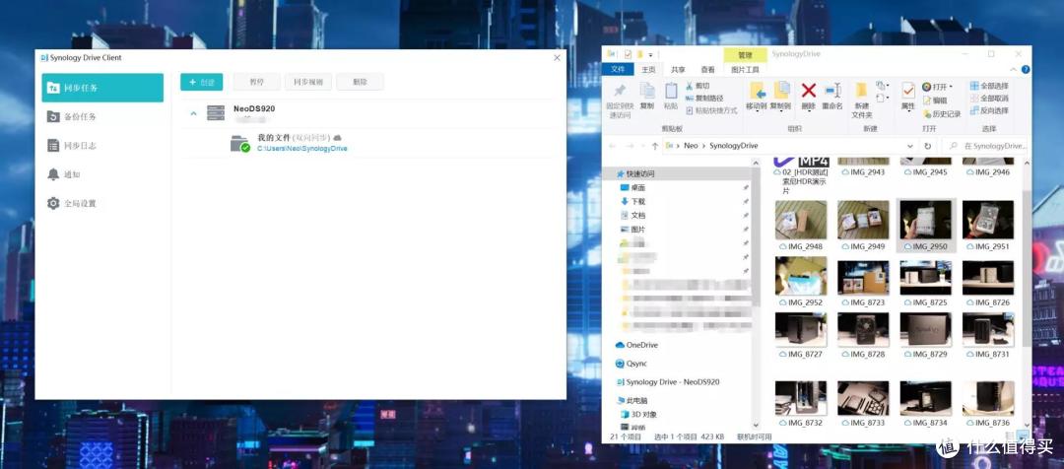Select 此电脑 in the navigation pane
Image resolution: width=1064 pixels, height=469 pixels.
tap(632, 400)
